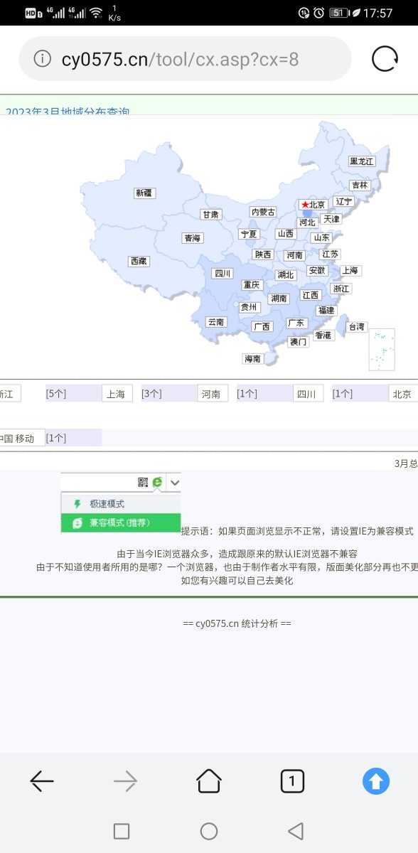
Task: Select 内蒙古 label on the map
Action: (263, 212)
